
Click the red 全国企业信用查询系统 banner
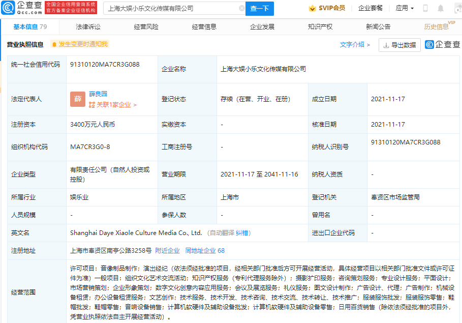point(71,8)
